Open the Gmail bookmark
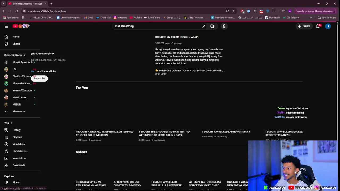 [x=88, y=18]
